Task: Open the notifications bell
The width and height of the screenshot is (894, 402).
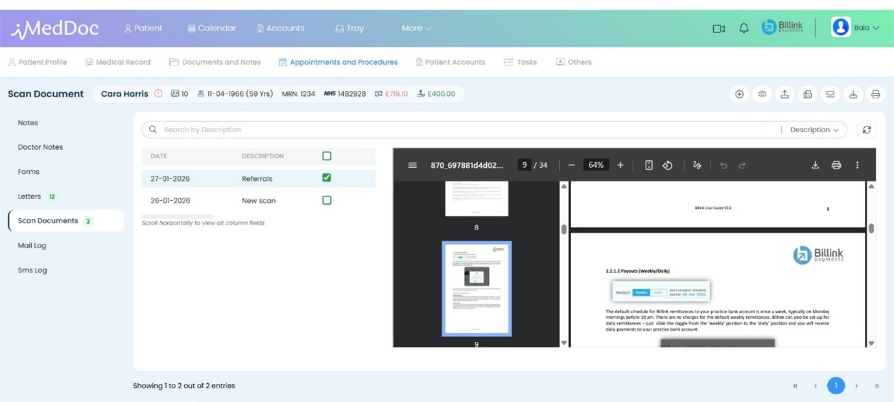Action: (x=744, y=29)
